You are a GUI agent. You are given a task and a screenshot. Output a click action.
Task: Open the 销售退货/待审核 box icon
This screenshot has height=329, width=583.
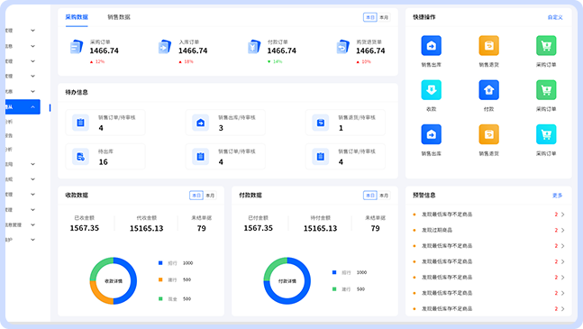321,123
